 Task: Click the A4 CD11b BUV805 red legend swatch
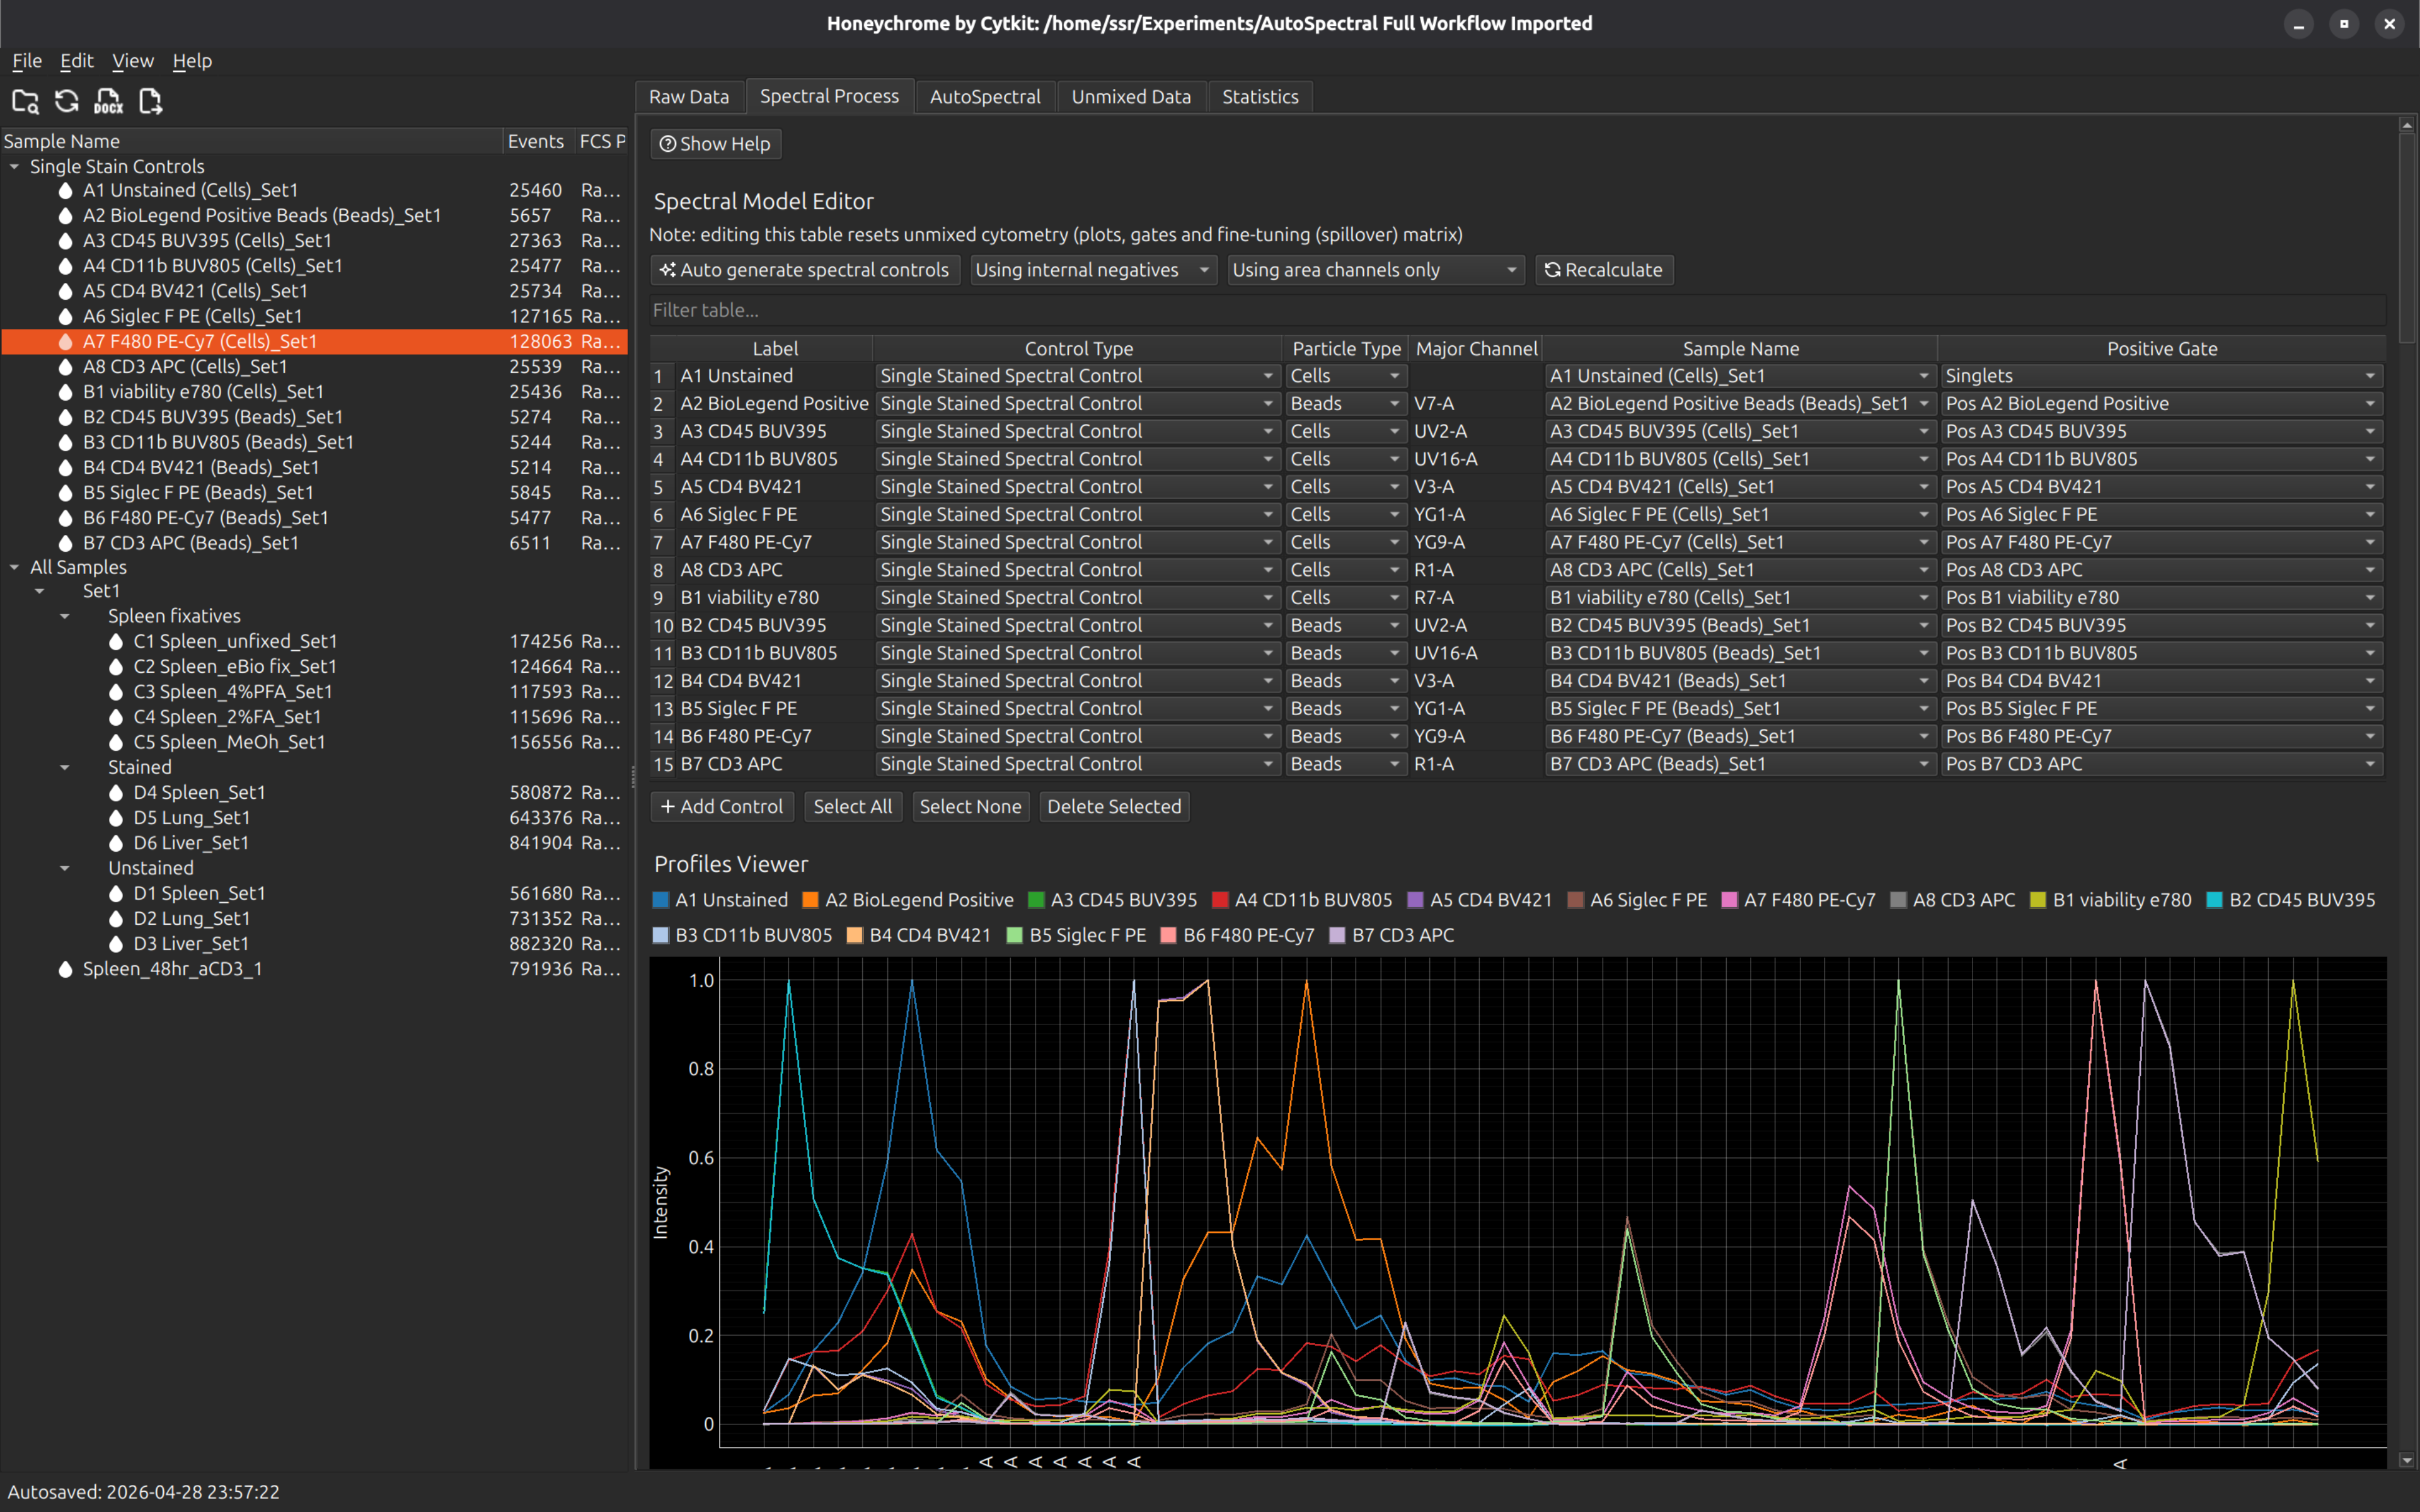point(1220,900)
